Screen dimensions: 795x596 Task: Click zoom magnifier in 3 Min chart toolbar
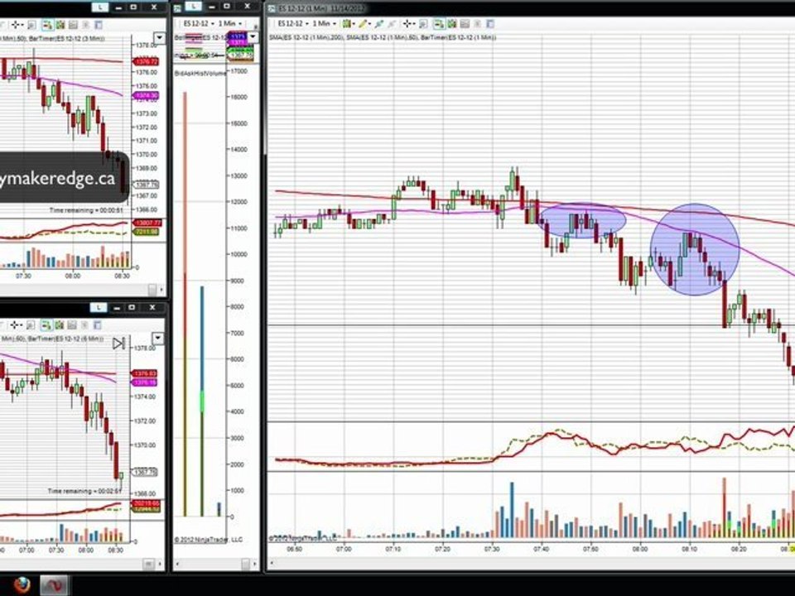[32, 24]
